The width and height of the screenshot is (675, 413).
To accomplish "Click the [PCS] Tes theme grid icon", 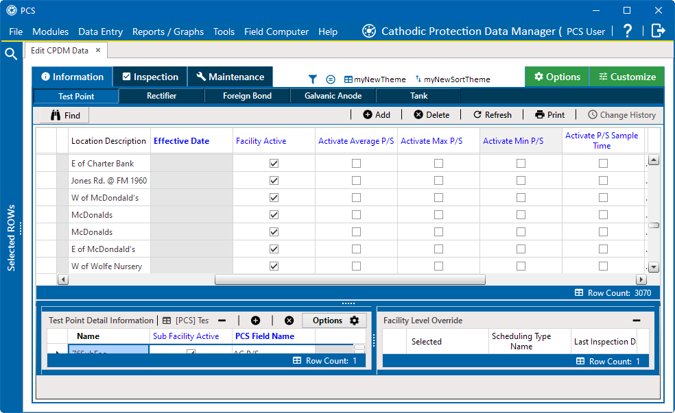I will [167, 321].
